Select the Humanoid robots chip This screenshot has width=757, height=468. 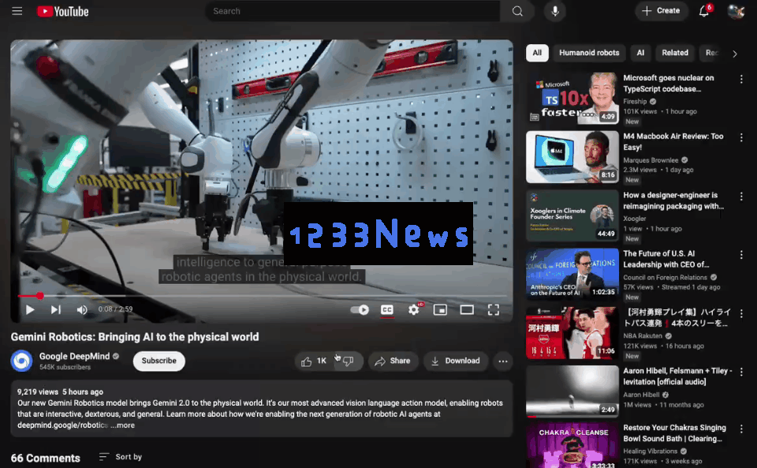click(589, 53)
